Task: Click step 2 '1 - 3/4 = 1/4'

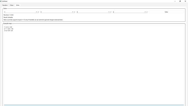Action: [9, 29]
